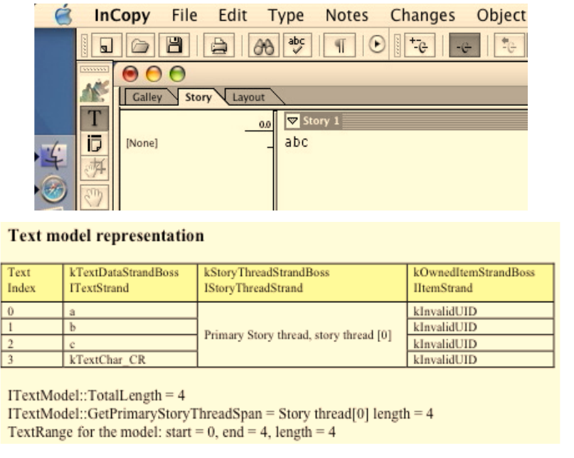
Task: Click the green zoom window button
Action: [178, 74]
